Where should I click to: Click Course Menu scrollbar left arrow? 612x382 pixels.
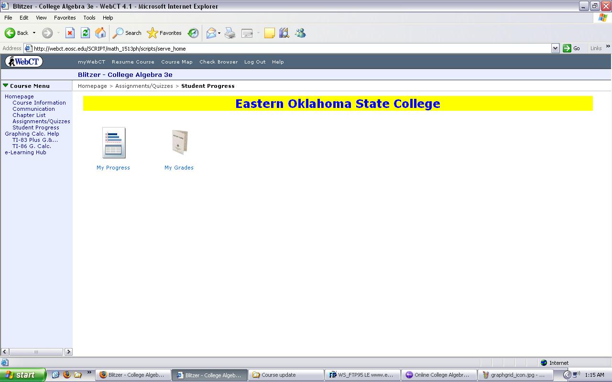(x=5, y=352)
